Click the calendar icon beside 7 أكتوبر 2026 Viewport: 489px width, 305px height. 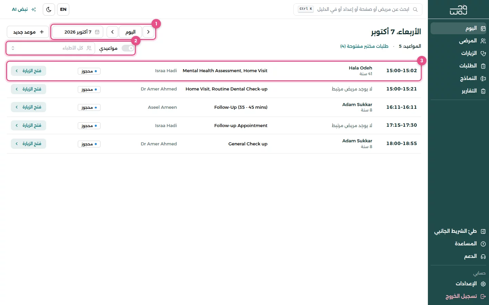(97, 32)
